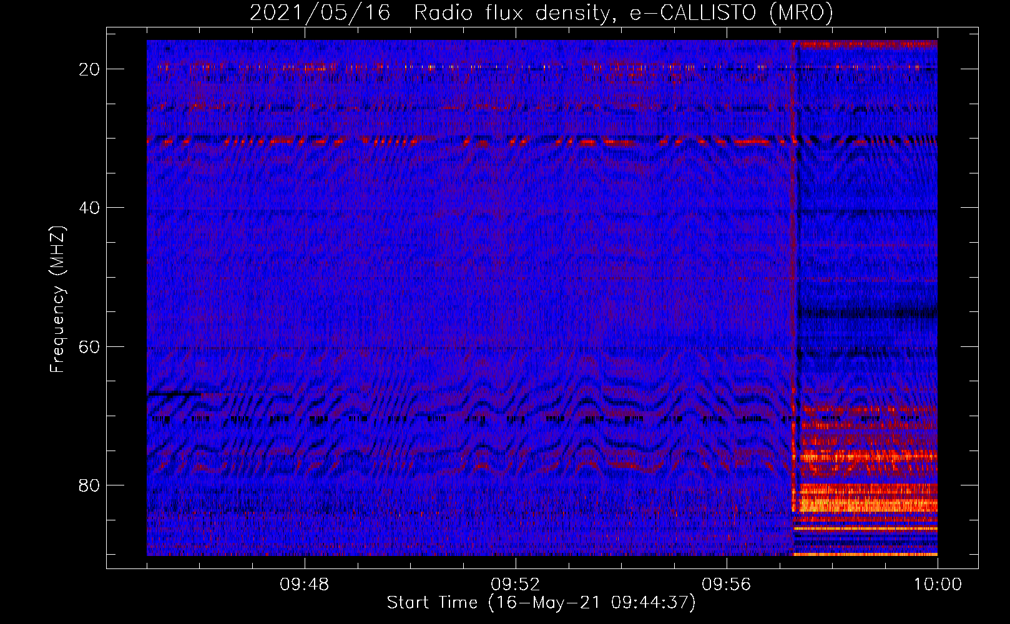Screen dimensions: 1010x624
Task: Select the 'Frequency (MHZ)' y-axis label
Action: click(x=57, y=300)
